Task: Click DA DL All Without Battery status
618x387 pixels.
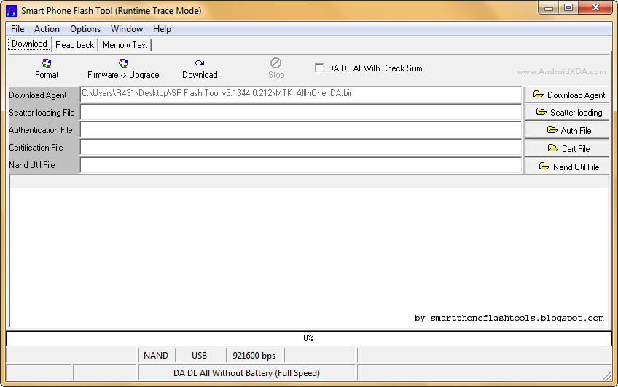Action: tap(247, 373)
